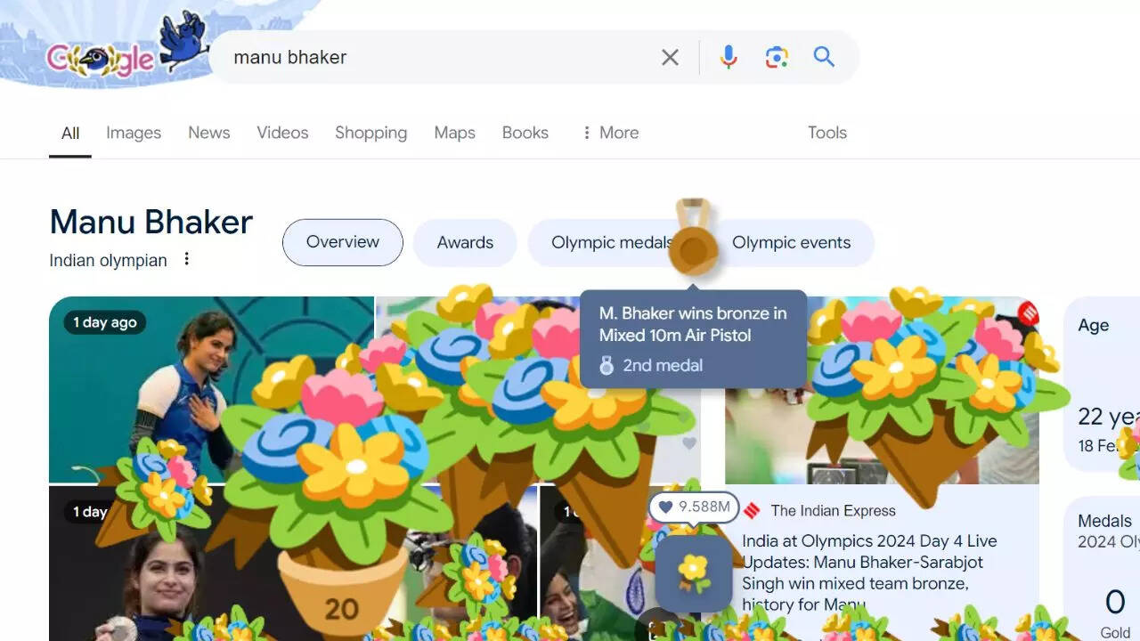This screenshot has height=641, width=1140.
Task: Open three-dot options beside Indian olympian
Action: (x=186, y=259)
